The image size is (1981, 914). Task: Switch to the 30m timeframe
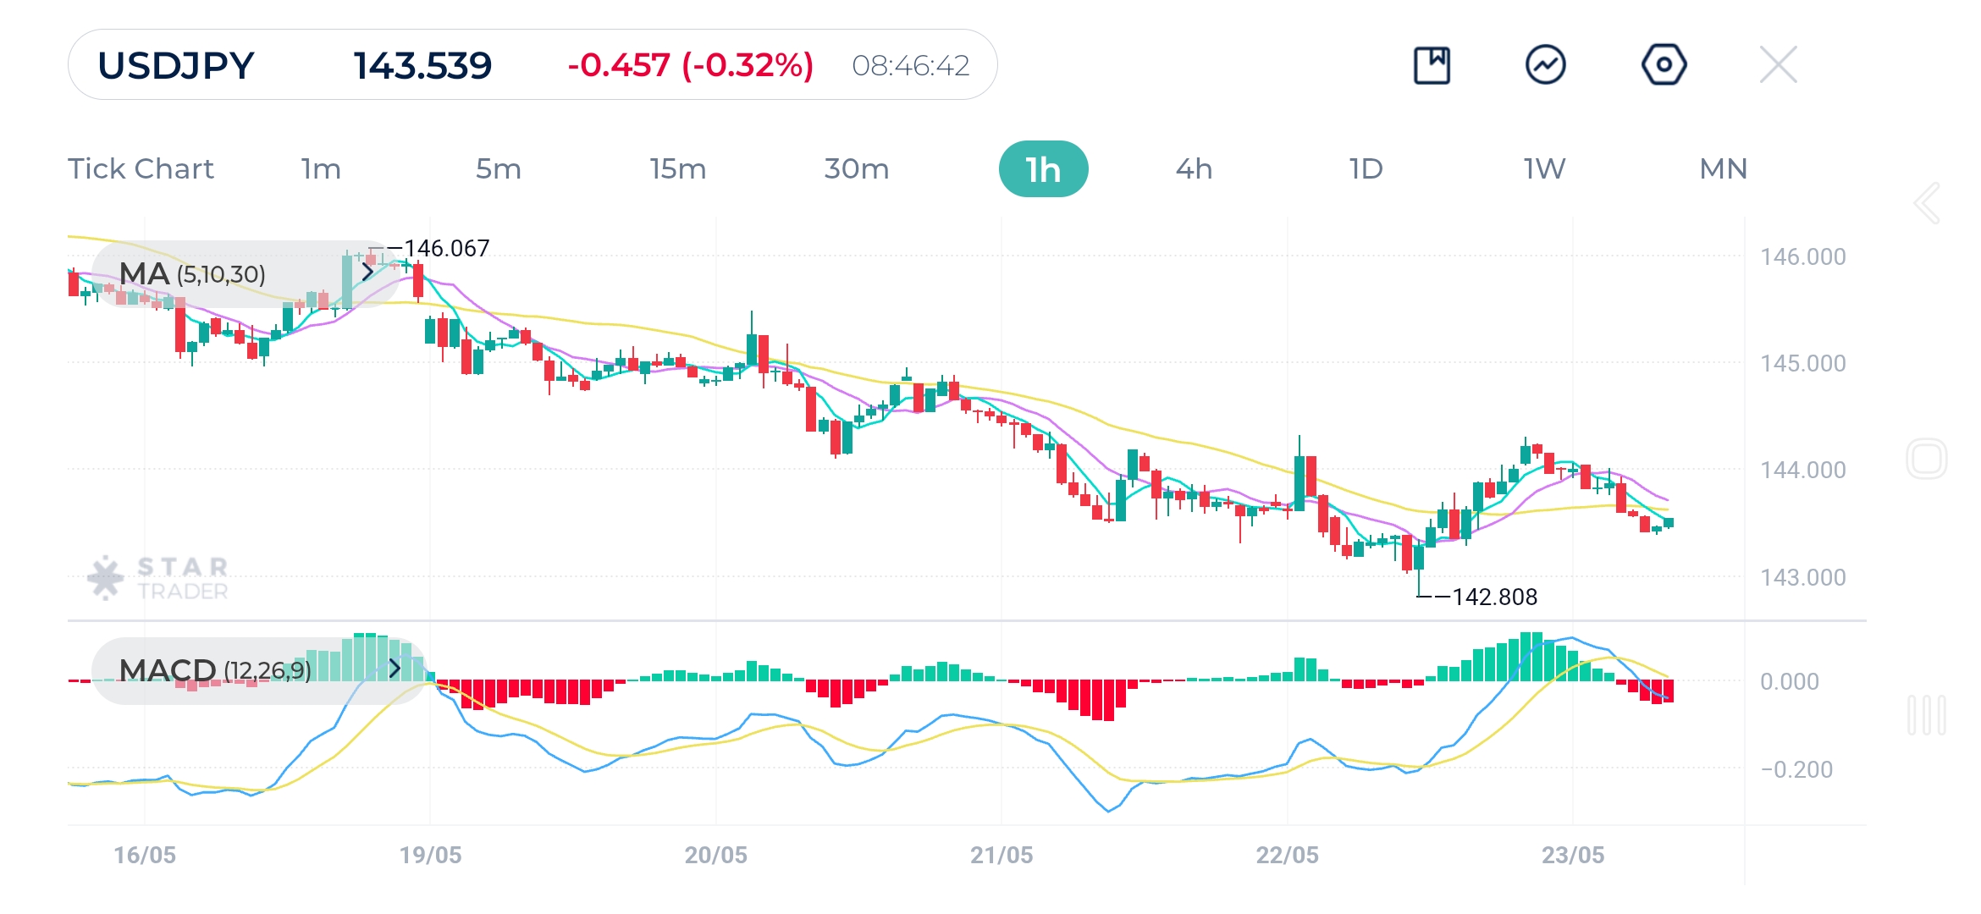tap(856, 169)
